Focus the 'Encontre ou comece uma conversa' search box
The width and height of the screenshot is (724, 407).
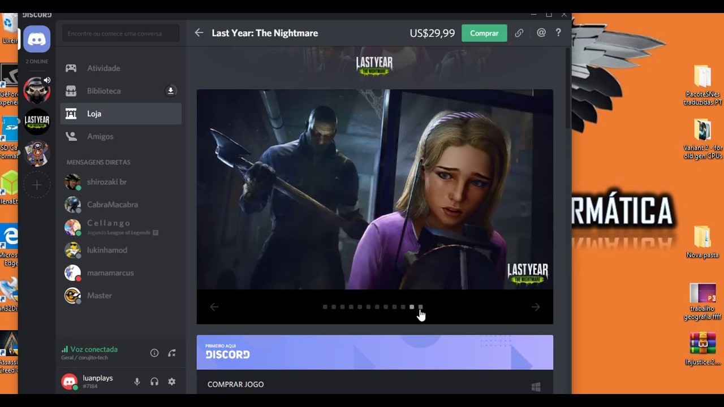coord(120,33)
